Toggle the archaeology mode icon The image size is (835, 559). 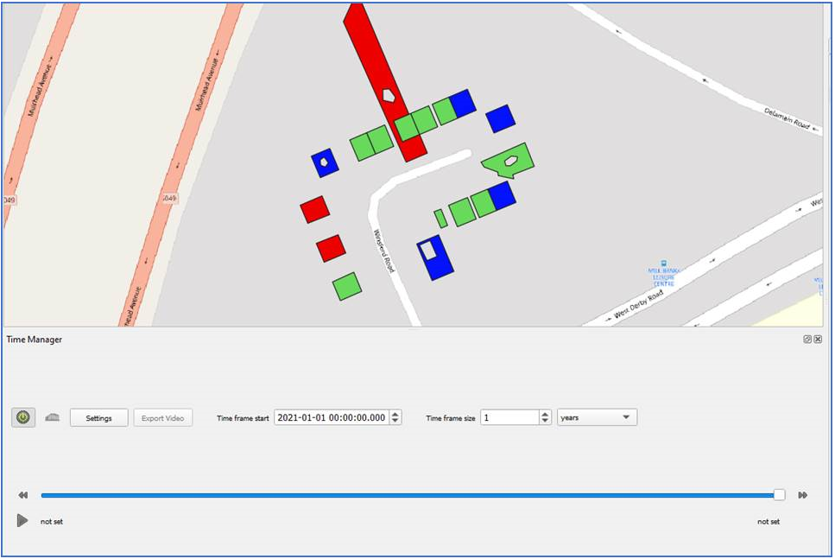click(52, 417)
